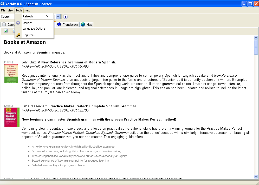Click the Spanish language field
This screenshot has height=185, width=259.
coord(8,17)
